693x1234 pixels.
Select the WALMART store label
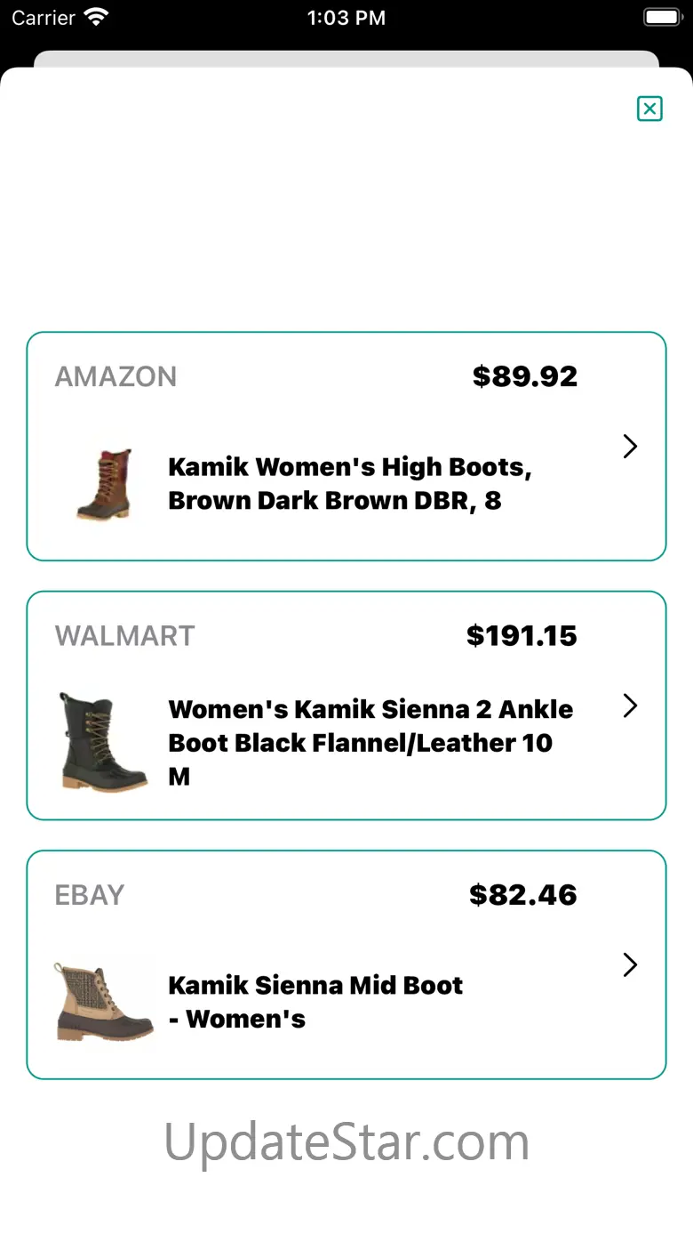point(124,636)
